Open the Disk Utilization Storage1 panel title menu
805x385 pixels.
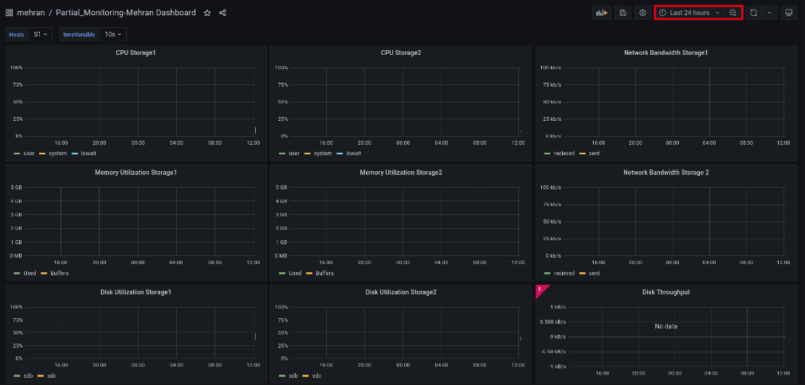[135, 292]
